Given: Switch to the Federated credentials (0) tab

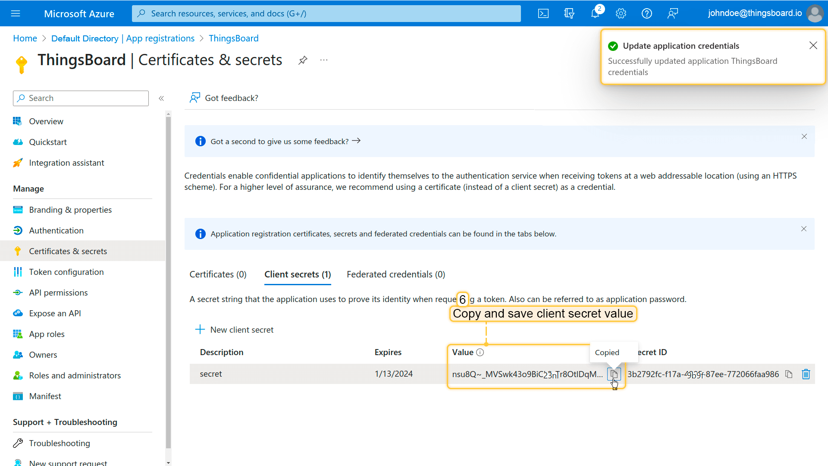Looking at the screenshot, I should (395, 274).
